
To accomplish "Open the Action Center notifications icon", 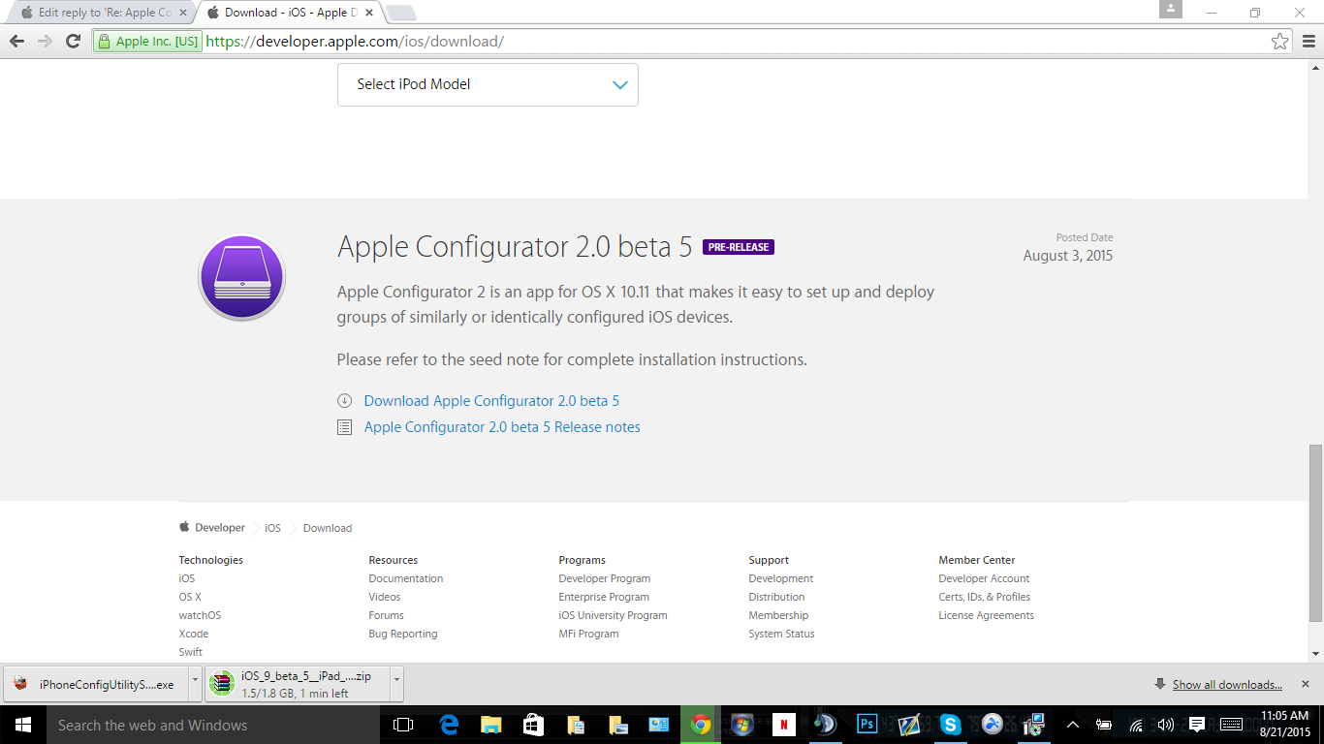I will pyautogui.click(x=1197, y=725).
